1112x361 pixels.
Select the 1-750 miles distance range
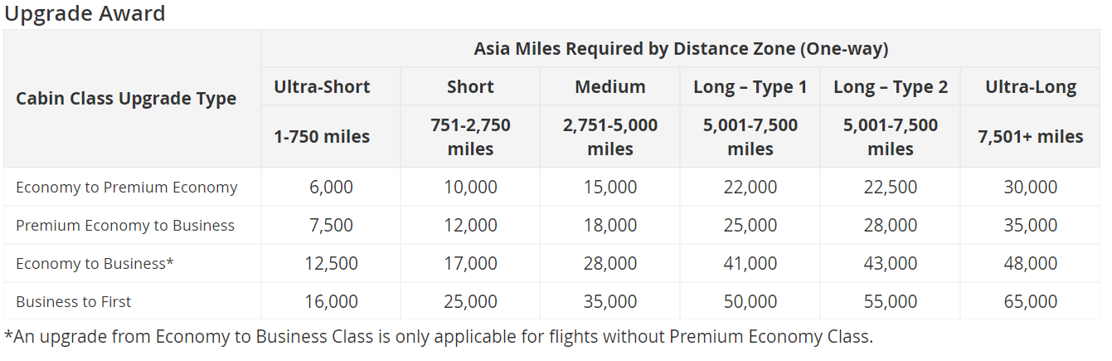click(x=322, y=137)
